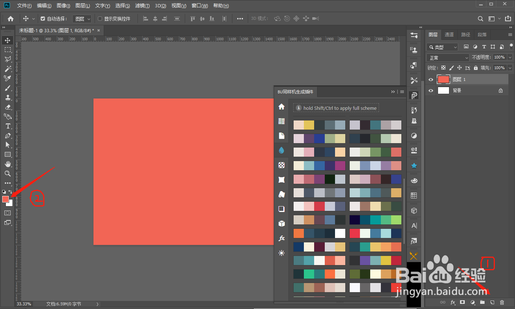The image size is (515, 309).
Task: Click three-dots more options in options bar
Action: [240, 19]
